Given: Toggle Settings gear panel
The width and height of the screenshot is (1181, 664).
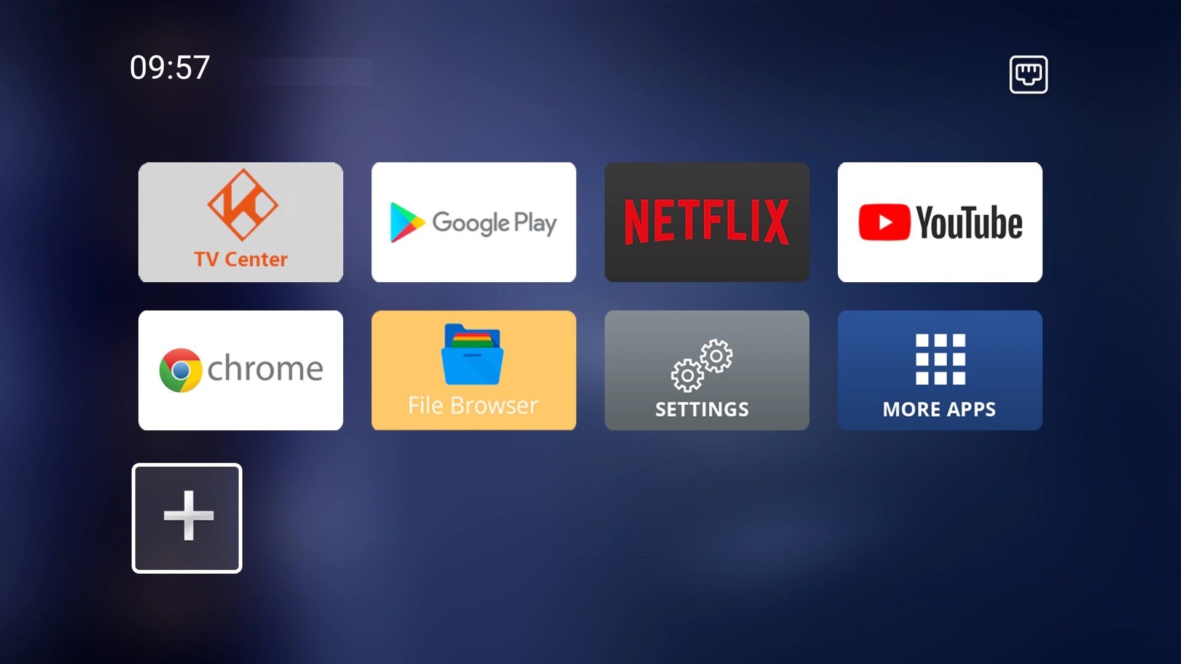Looking at the screenshot, I should [x=706, y=370].
